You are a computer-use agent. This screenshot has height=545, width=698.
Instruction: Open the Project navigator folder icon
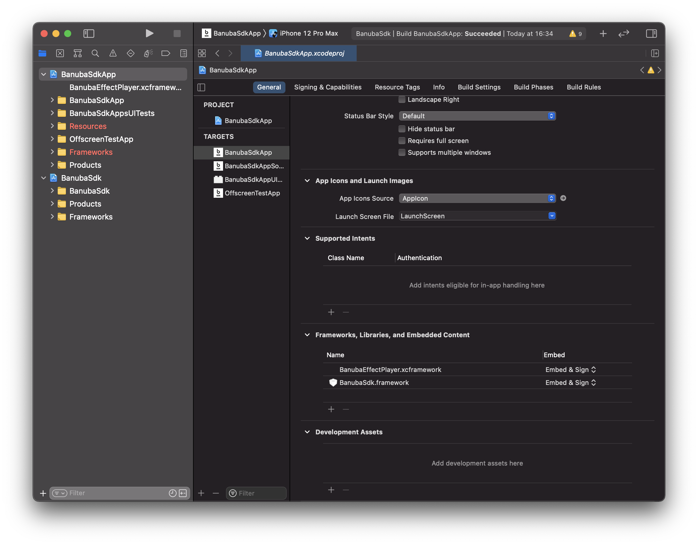[42, 53]
